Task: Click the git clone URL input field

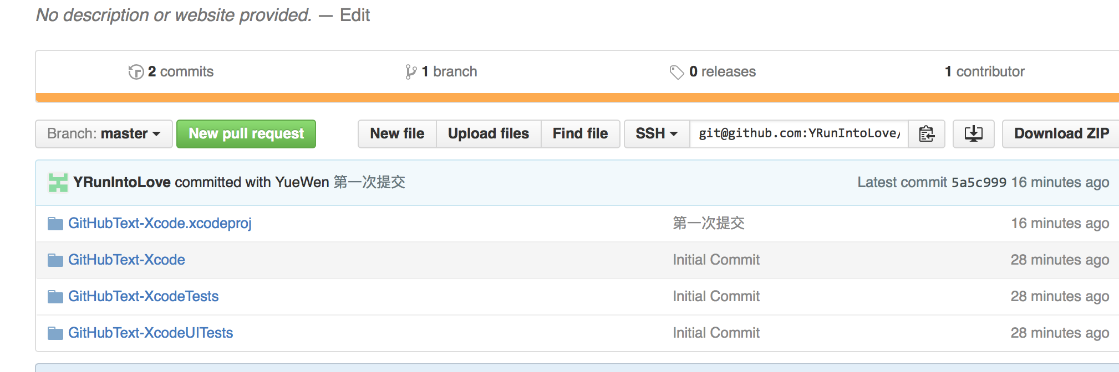Action: coord(799,134)
